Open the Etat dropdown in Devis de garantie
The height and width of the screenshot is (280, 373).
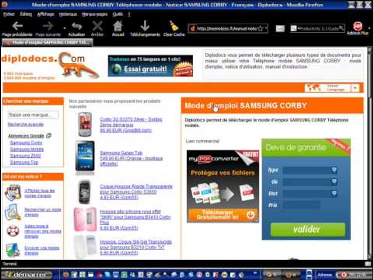coord(334,193)
